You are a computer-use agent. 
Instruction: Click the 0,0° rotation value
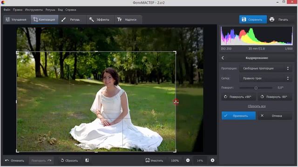point(280,88)
